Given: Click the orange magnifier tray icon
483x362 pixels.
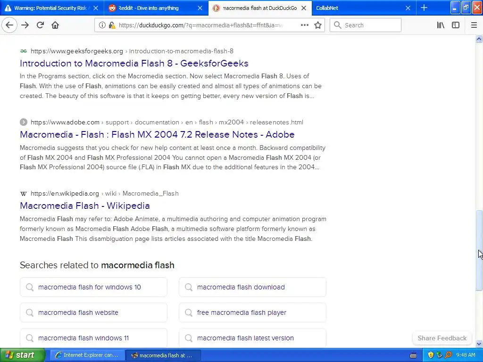Looking at the screenshot, I should tap(448, 355).
